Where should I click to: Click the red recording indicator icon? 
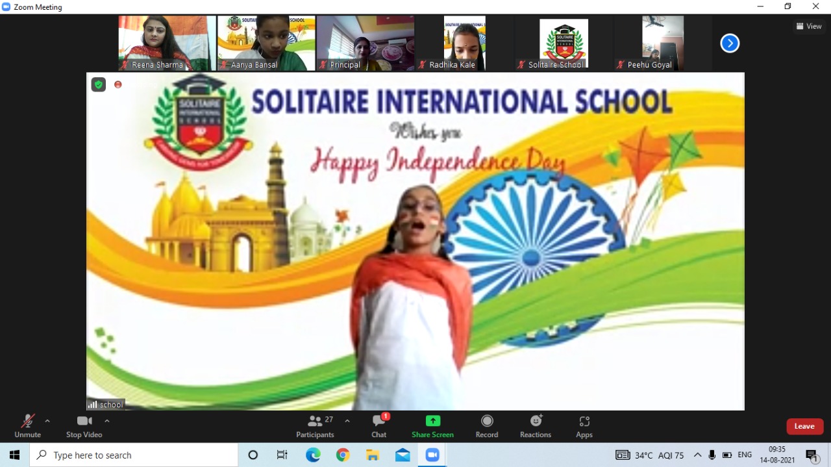point(118,84)
